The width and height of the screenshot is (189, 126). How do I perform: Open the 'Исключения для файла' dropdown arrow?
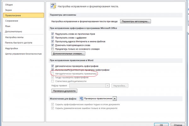[x=115, y=99]
